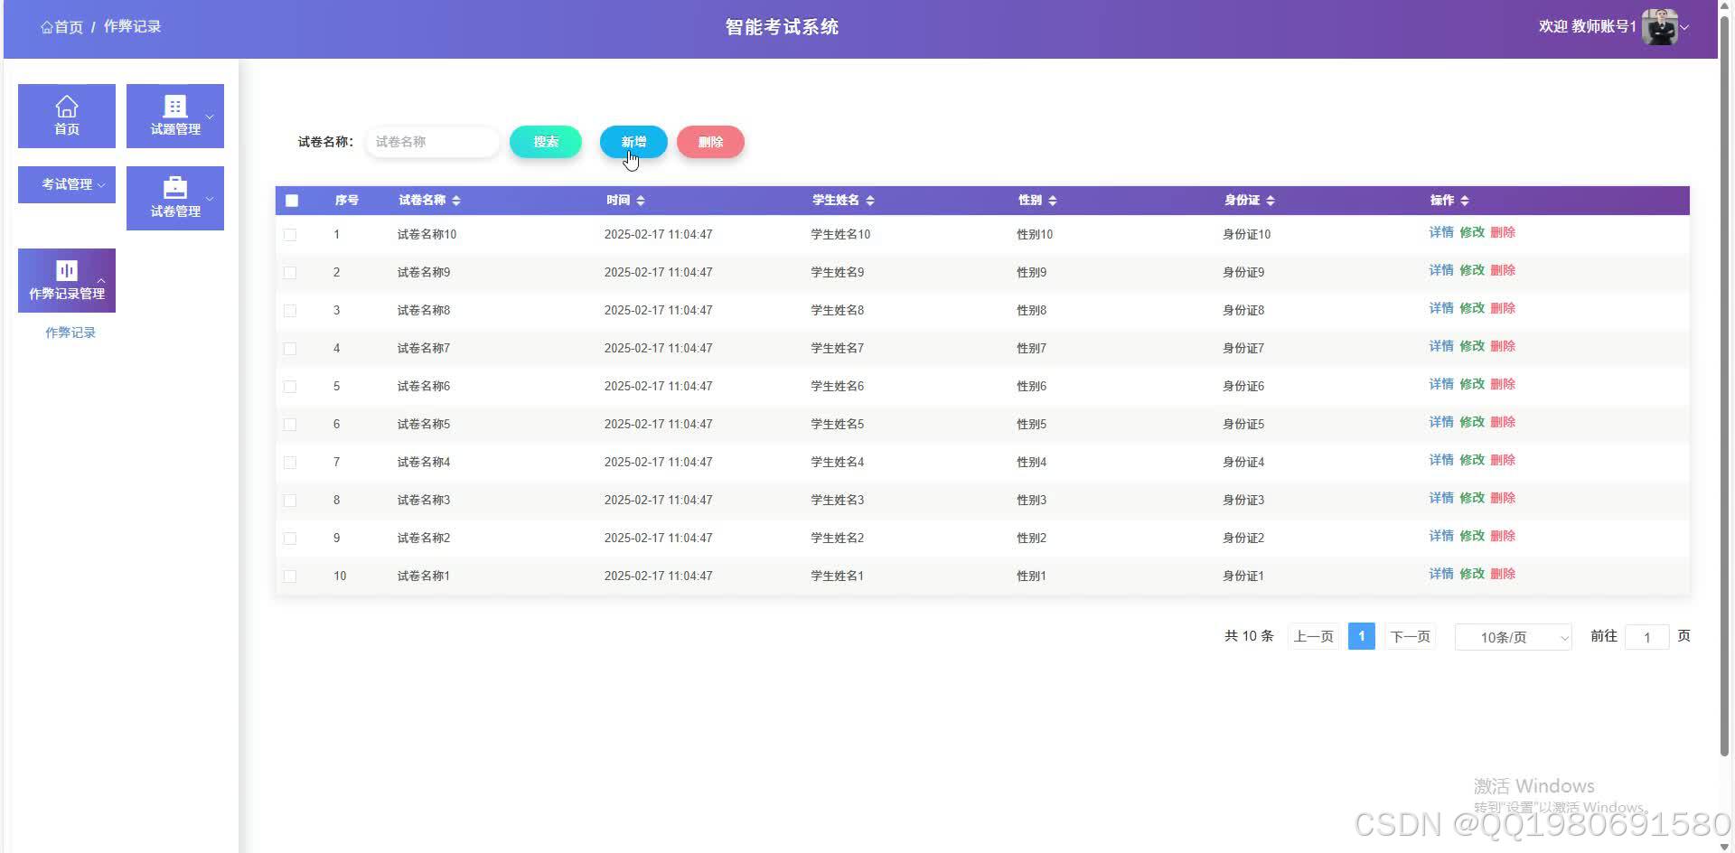
Task: Check the row for 试卷名称4
Action: click(290, 463)
